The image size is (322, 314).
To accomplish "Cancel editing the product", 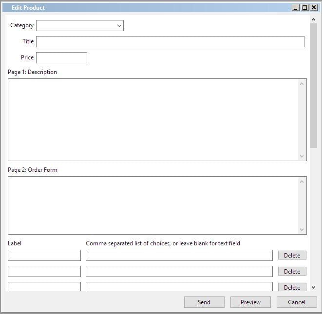I will tap(297, 302).
